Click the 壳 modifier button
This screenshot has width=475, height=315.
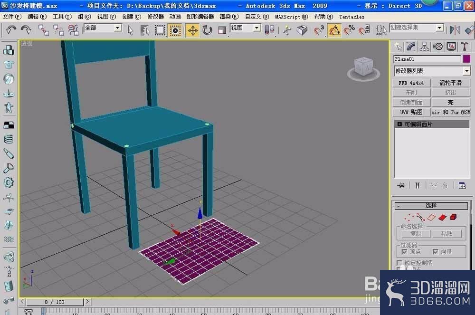tap(451, 102)
